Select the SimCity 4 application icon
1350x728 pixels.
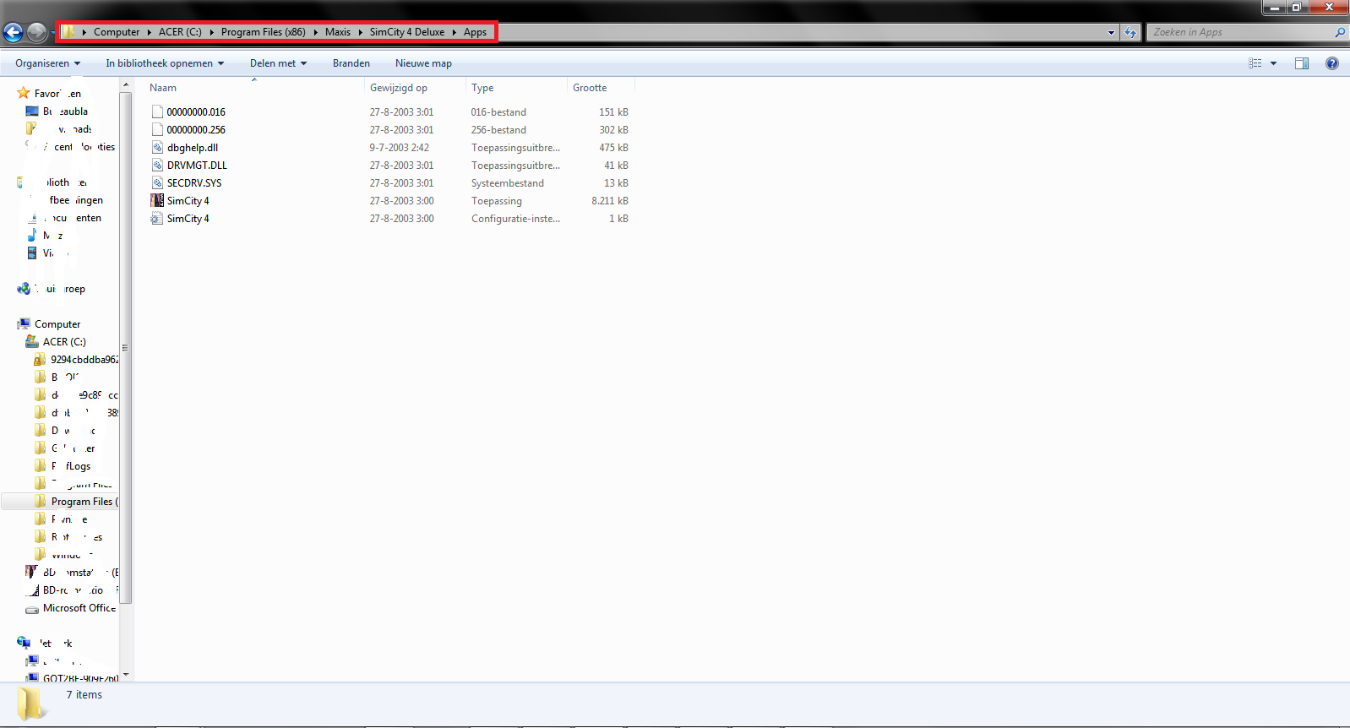157,200
